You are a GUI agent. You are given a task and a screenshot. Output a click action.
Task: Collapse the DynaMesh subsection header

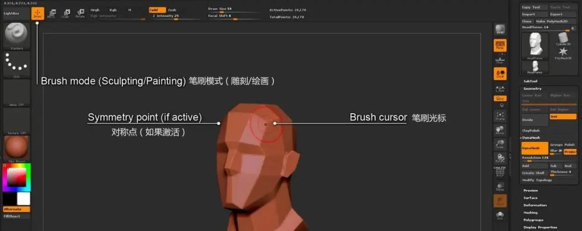(x=531, y=138)
